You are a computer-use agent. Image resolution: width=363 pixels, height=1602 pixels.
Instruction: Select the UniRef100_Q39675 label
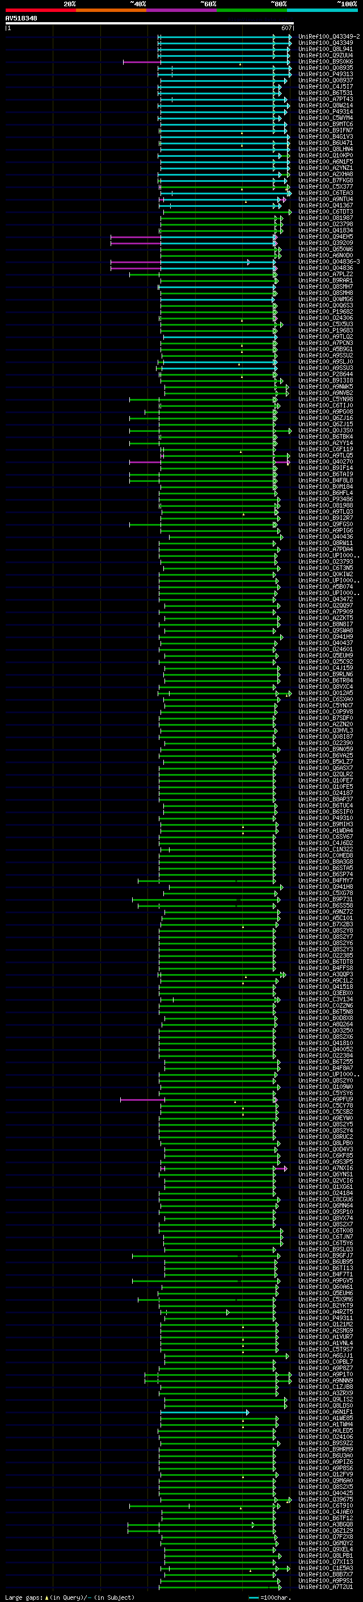[325, 1499]
